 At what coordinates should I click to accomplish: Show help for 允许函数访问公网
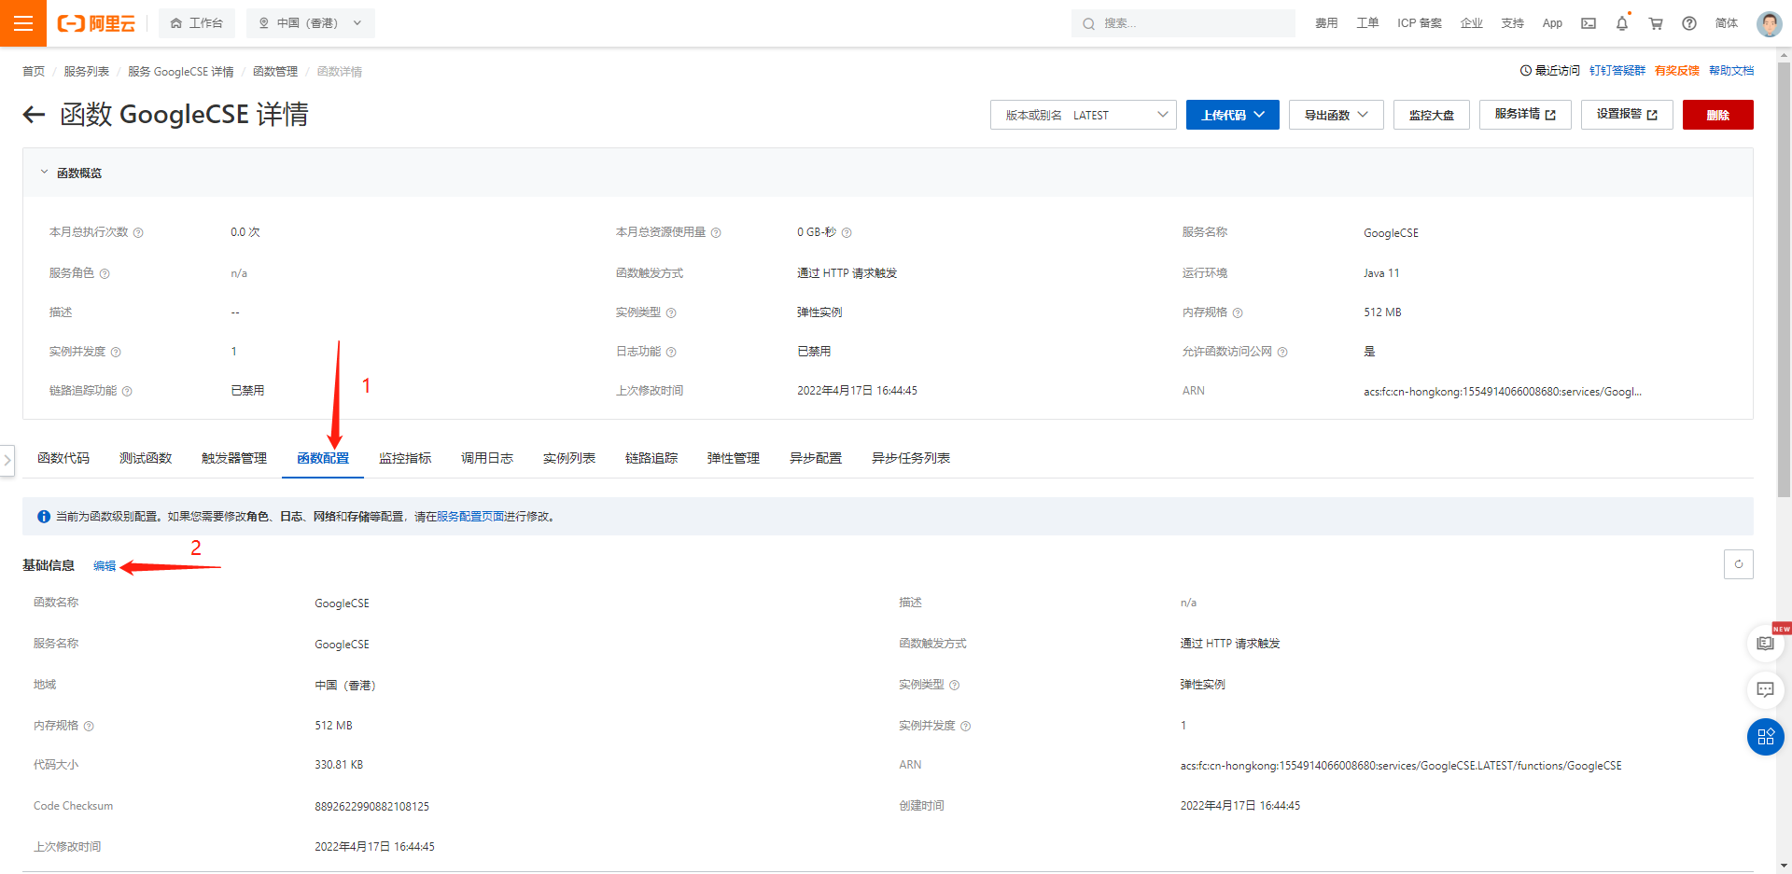pos(1282,353)
